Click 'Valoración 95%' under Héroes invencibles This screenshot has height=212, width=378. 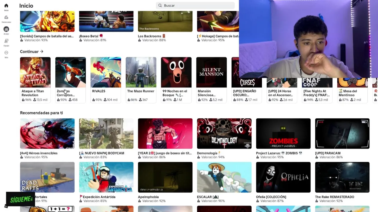(36, 157)
